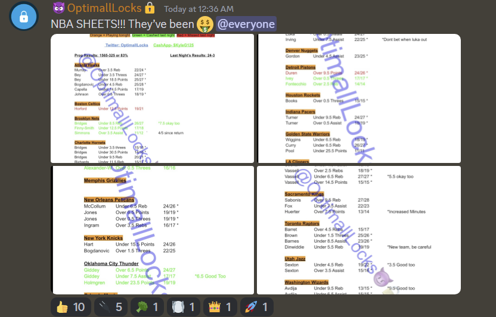The height and width of the screenshot is (317, 496).
Task: Click the "Dinwiddie" row name
Action: (x=294, y=247)
